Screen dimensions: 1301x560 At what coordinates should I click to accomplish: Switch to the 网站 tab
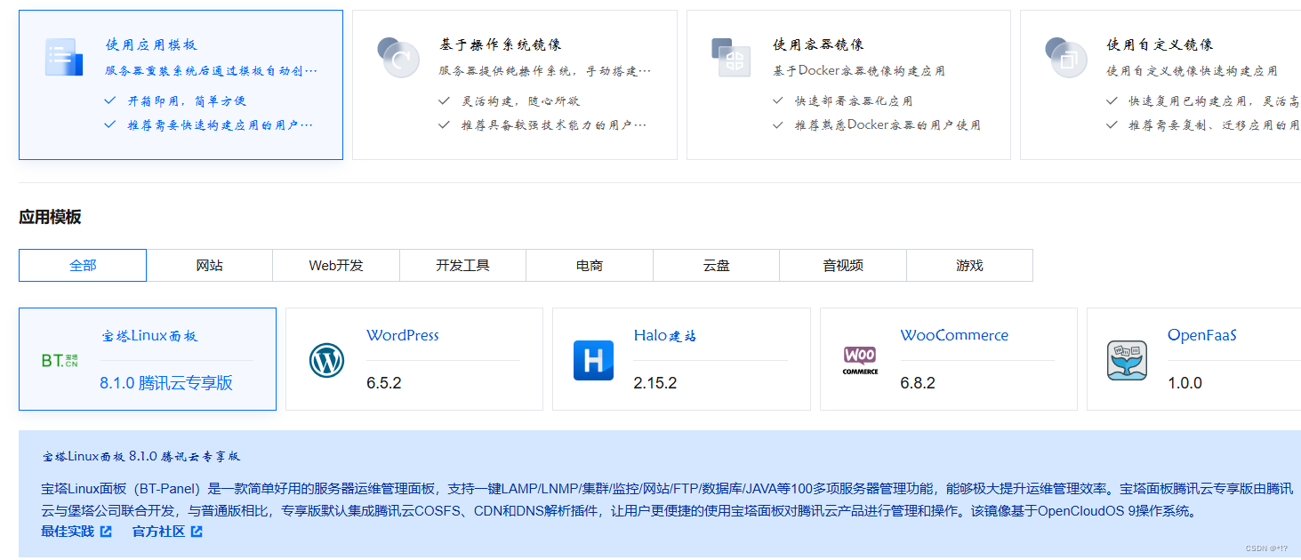click(x=210, y=265)
